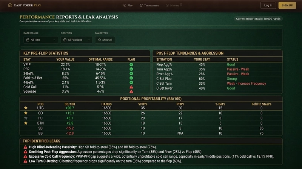Click the Passive - Weak status for River Agg%
302x169 pixels.
tap(238, 74)
